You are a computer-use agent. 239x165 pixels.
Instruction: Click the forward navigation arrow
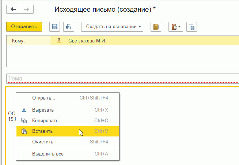(x=27, y=10)
